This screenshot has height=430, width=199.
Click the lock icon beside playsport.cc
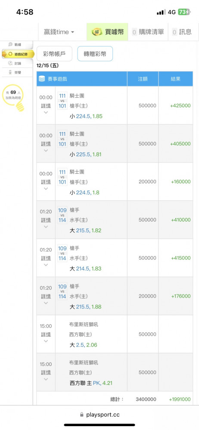coord(82,415)
